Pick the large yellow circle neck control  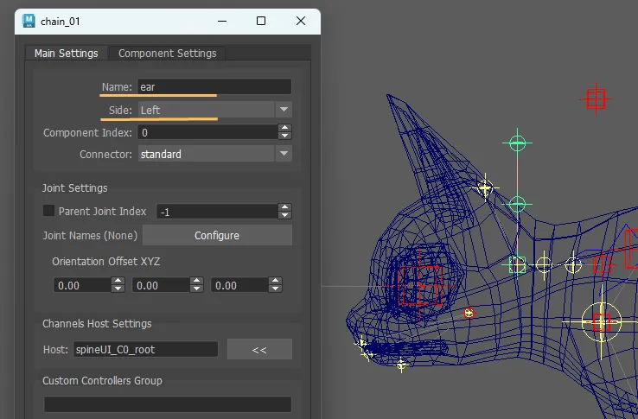601,321
